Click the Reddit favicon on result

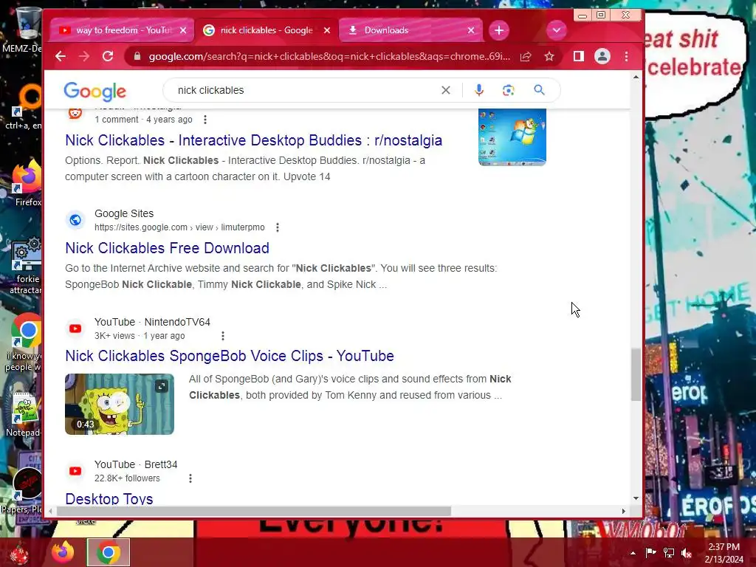(75, 113)
